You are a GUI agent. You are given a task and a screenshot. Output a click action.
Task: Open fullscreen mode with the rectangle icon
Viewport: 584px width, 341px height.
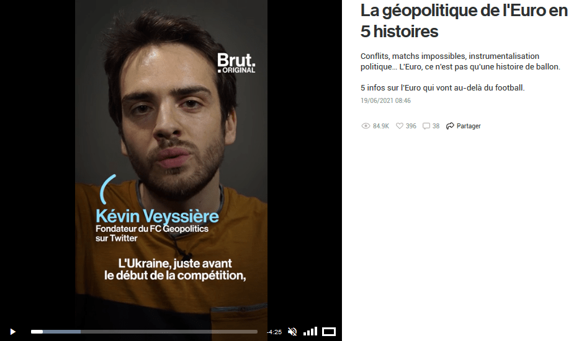click(329, 332)
